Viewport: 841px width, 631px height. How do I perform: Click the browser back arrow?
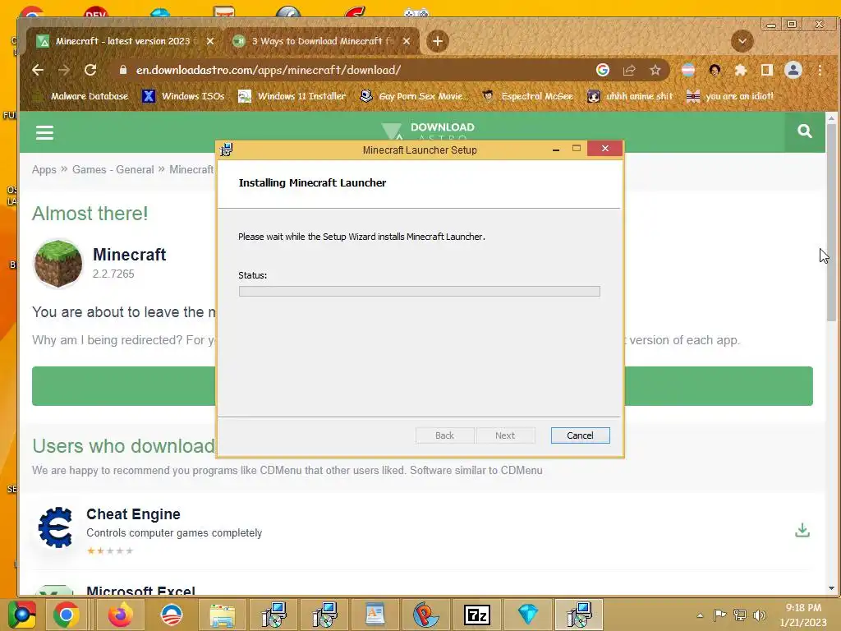(38, 70)
